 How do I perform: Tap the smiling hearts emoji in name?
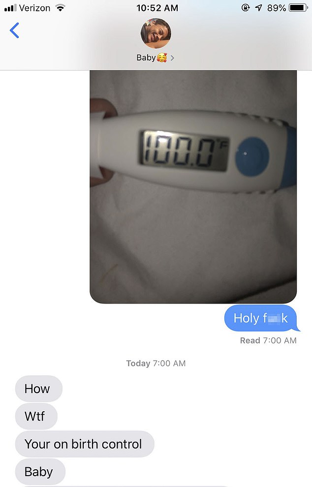coord(162,58)
